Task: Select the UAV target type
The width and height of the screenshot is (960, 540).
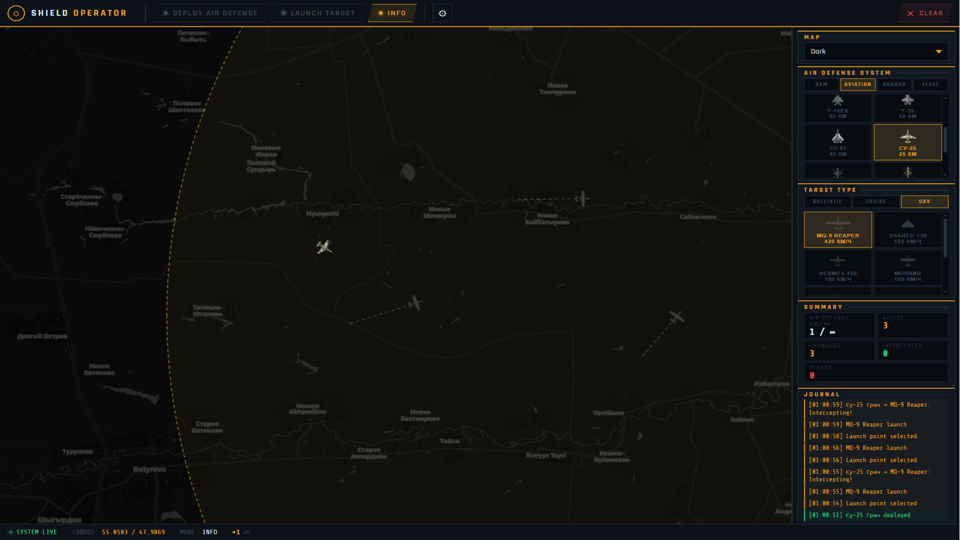Action: pyautogui.click(x=924, y=201)
